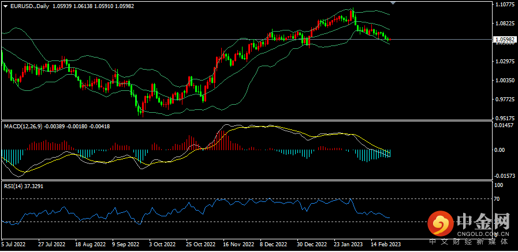The height and width of the screenshot is (252, 518).
Task: Select the RSI(14) indicator label
Action: click(12, 186)
